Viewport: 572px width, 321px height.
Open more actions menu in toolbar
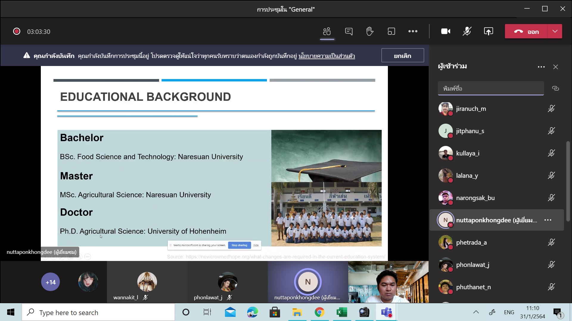click(x=413, y=31)
